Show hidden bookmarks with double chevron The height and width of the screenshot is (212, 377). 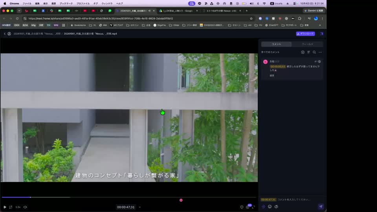point(320,25)
